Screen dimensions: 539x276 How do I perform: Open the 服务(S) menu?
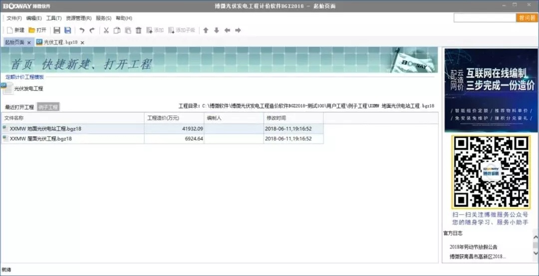click(x=103, y=18)
